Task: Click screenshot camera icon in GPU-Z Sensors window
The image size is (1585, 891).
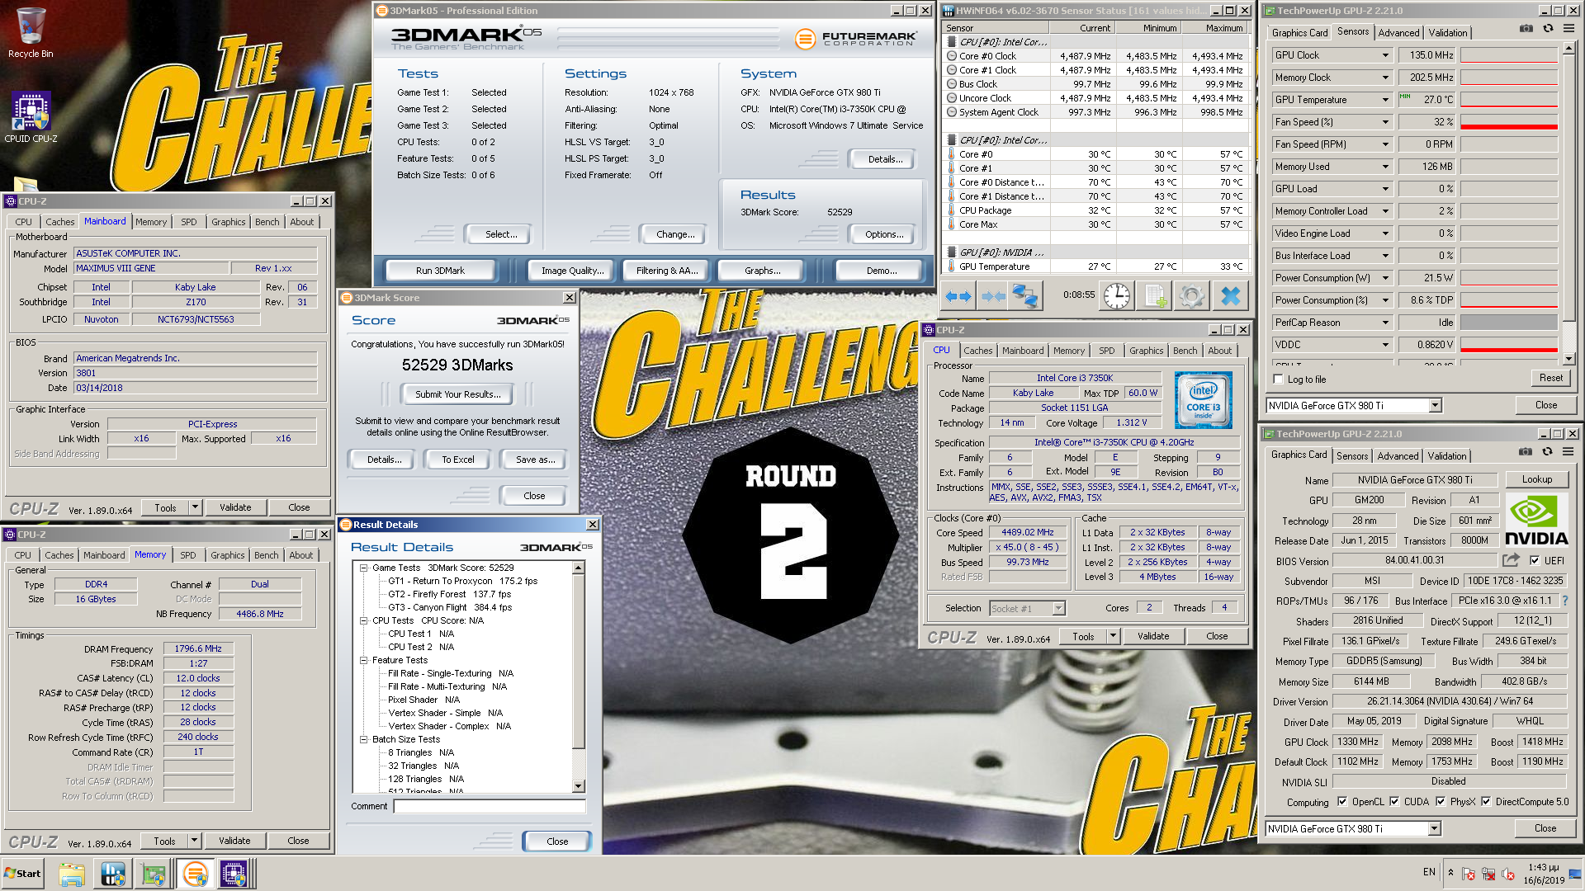Action: [1526, 29]
